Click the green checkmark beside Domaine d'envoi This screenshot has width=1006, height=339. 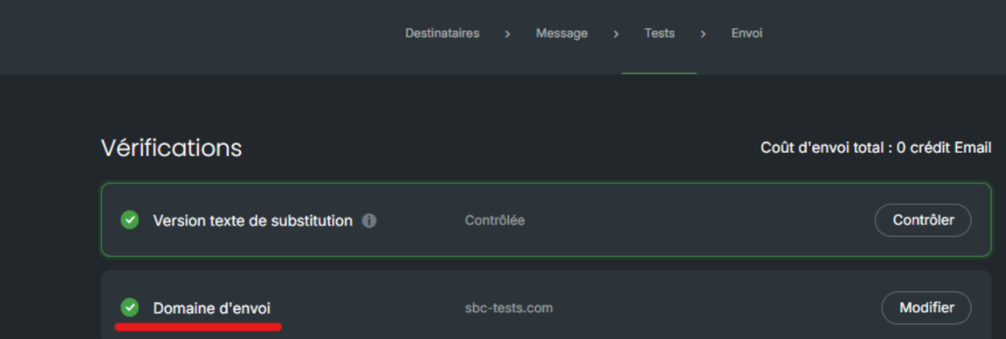tap(130, 308)
